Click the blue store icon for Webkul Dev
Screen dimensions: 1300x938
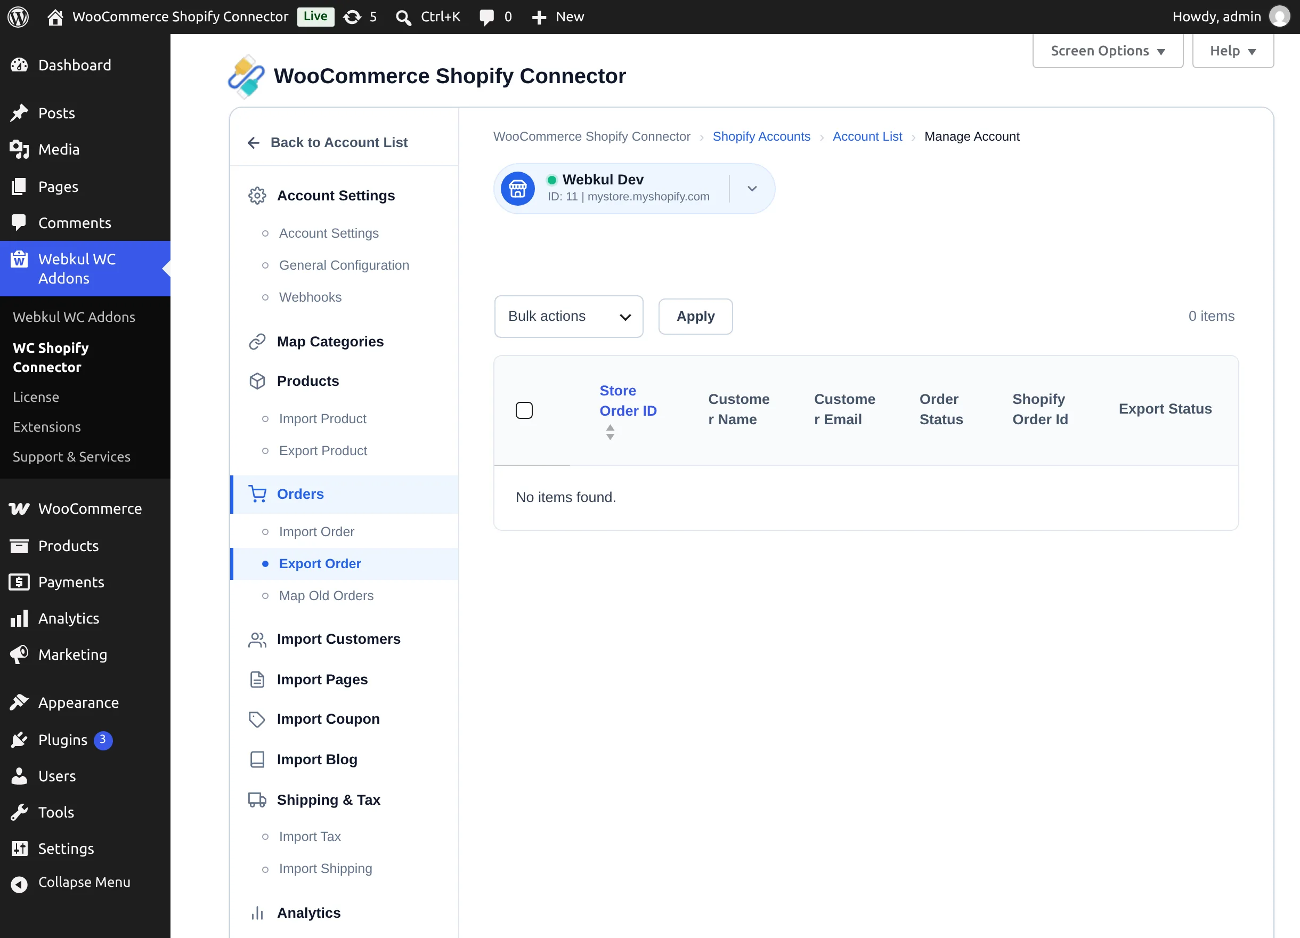517,189
